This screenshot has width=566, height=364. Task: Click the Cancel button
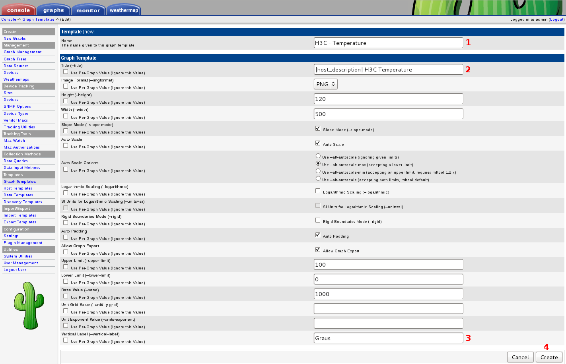pos(520,357)
